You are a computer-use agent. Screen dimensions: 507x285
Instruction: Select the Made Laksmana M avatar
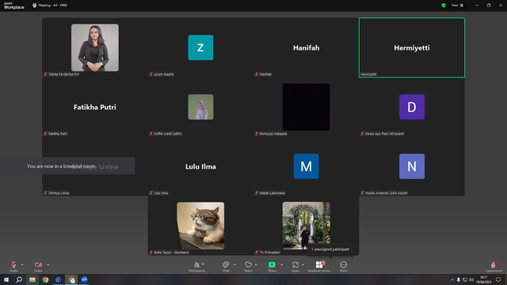point(307,166)
